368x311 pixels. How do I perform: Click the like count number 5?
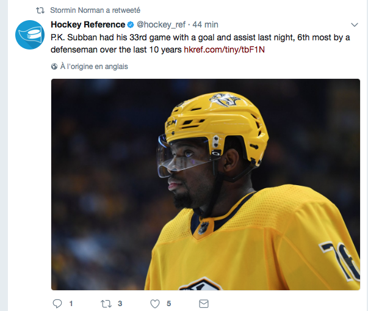click(168, 304)
